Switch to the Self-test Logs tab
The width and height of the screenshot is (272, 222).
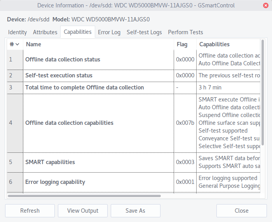point(144,32)
